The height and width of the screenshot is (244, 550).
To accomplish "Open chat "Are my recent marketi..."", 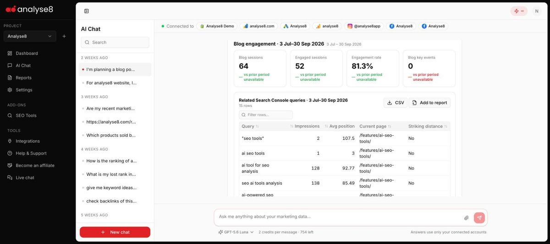I will click(x=115, y=109).
